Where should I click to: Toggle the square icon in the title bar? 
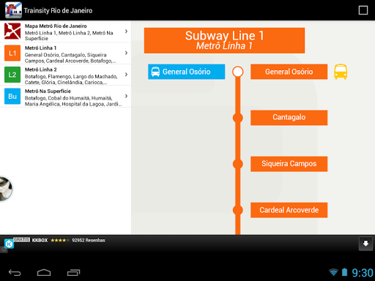[363, 10]
